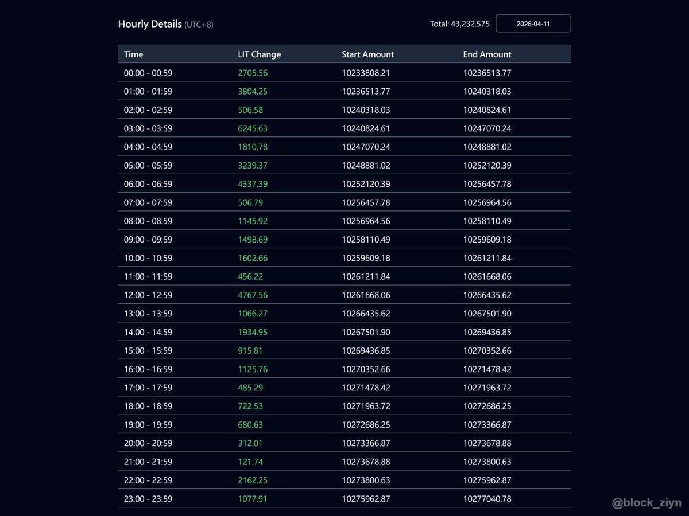Click end amount 10252120.39
This screenshot has width=689, height=516.
487,165
